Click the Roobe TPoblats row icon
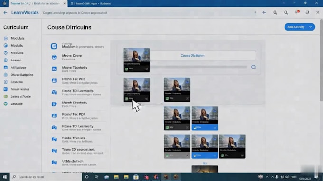 pos(54,139)
